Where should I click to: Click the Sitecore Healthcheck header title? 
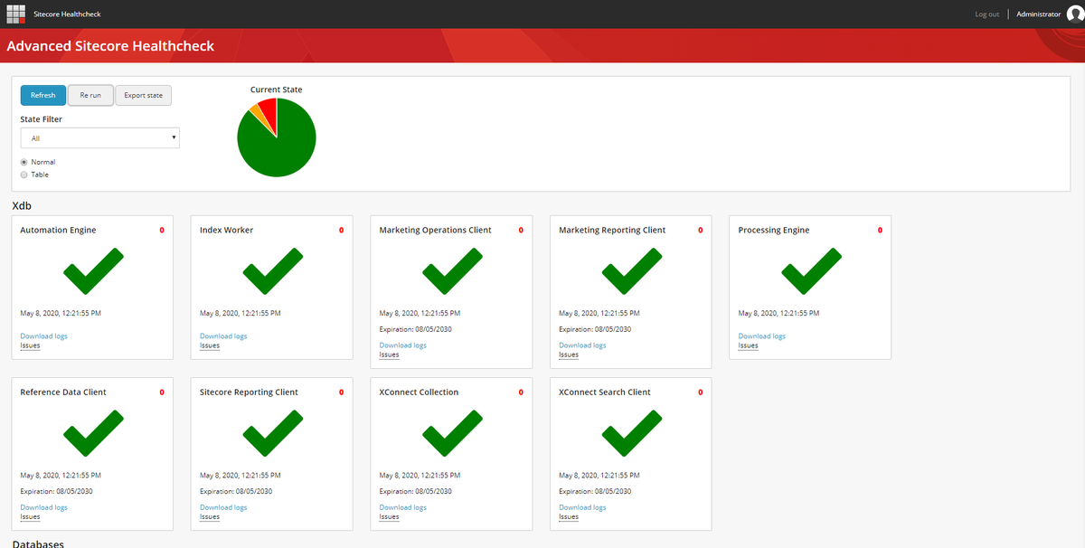[67, 14]
